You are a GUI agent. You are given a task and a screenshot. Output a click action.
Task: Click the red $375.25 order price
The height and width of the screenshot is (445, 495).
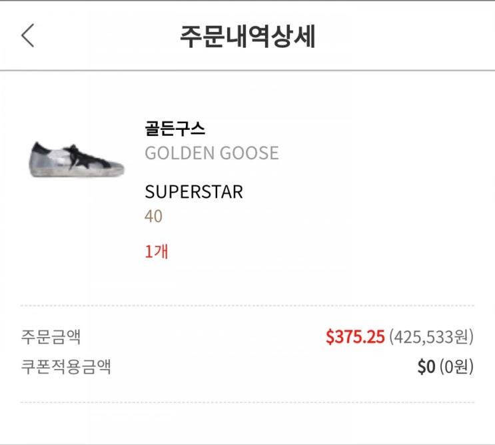point(355,337)
